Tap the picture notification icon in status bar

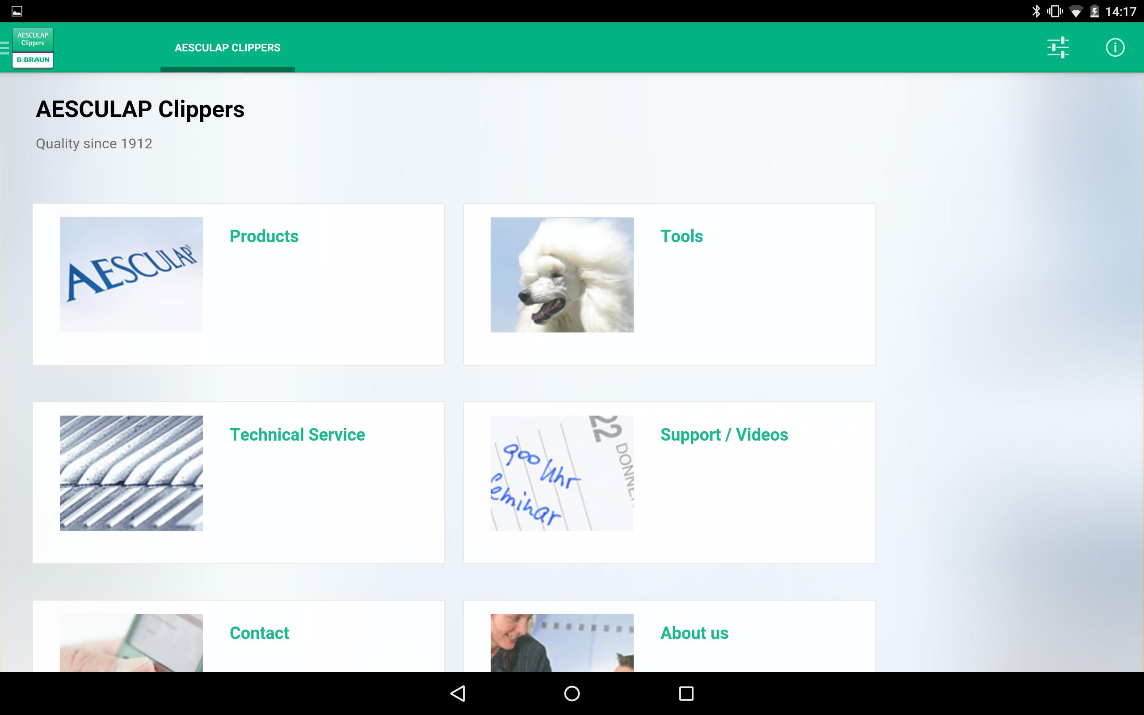pos(17,11)
